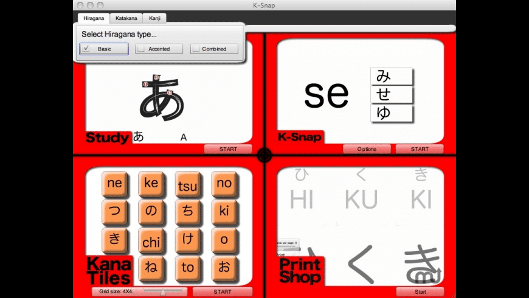Click the 'se' prompt in K-Snap

point(327,94)
